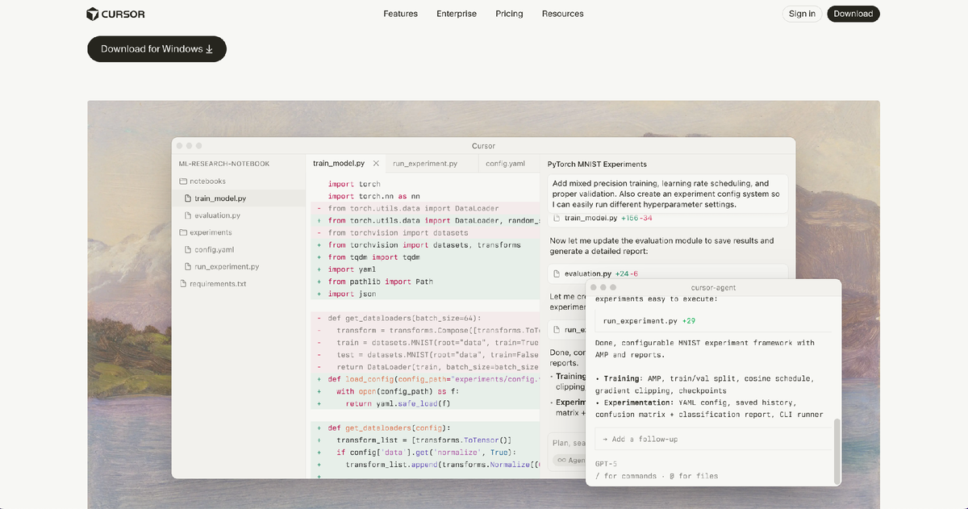This screenshot has height=509, width=968.
Task: Select run_experiment.py in the file tree
Action: (239, 266)
